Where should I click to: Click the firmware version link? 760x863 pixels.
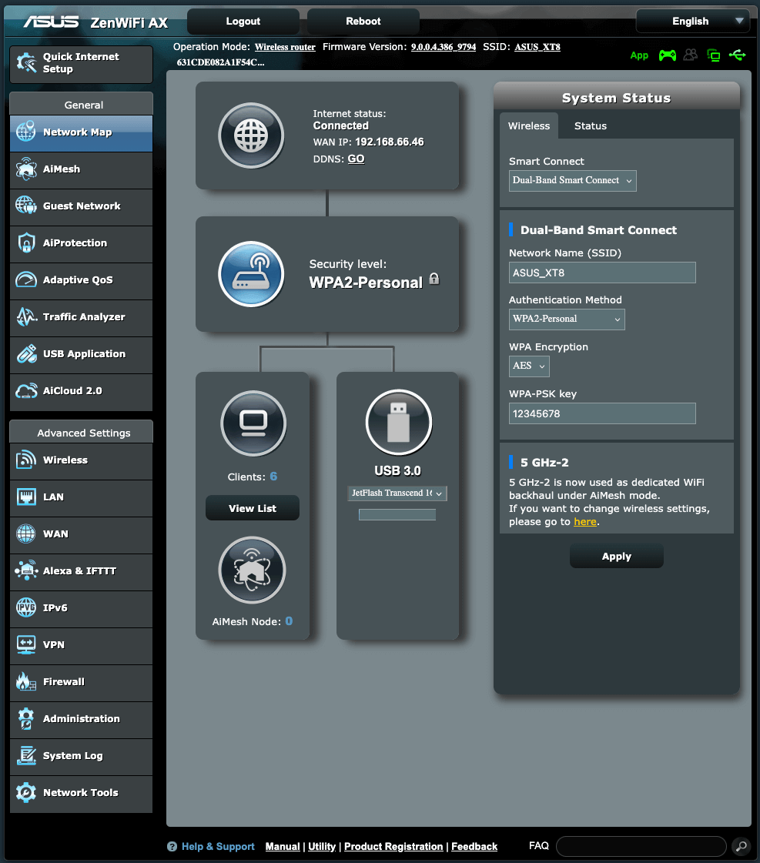tap(444, 47)
